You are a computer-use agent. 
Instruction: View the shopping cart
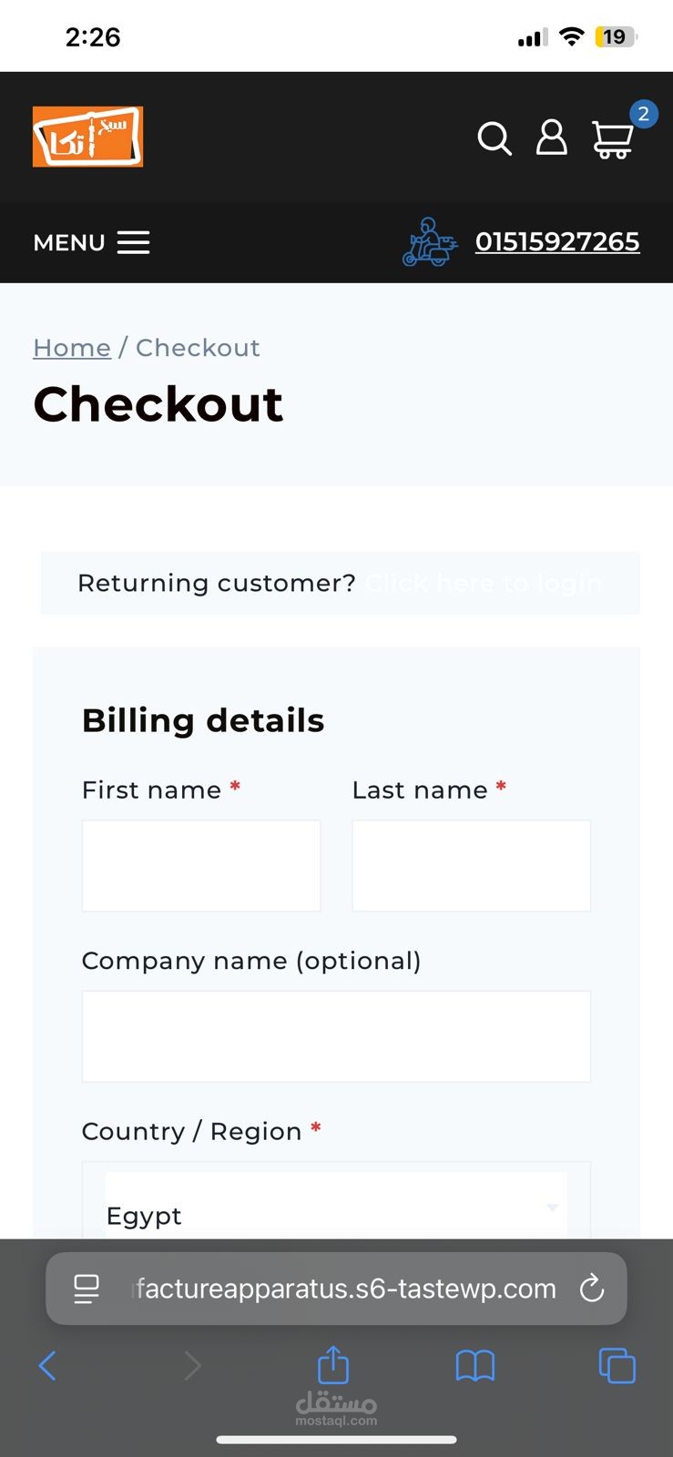pos(613,139)
